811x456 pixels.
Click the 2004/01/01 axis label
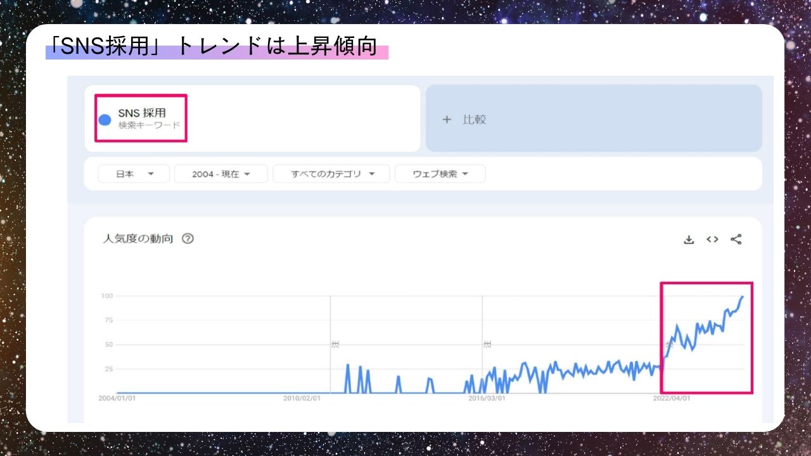click(x=117, y=398)
